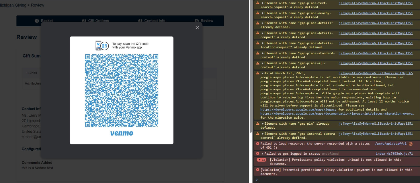Expand the gmp-place-details-location-request warning

coord(263,43)
